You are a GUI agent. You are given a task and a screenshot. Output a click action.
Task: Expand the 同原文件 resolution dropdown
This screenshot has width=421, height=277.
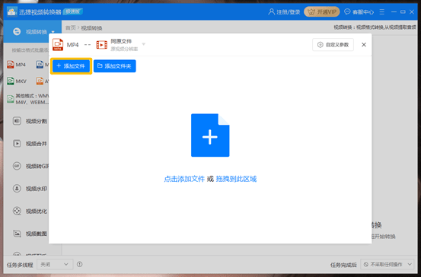coord(144,44)
